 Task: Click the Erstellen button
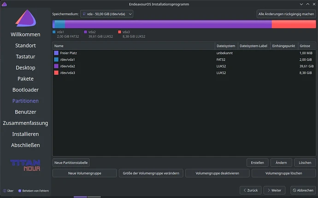tap(257, 163)
